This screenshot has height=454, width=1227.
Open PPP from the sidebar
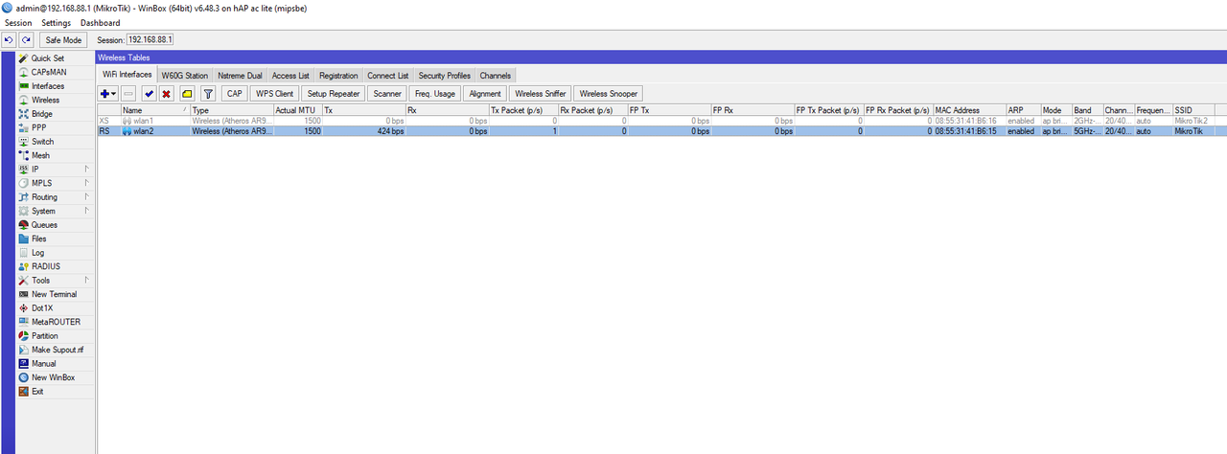(x=38, y=127)
